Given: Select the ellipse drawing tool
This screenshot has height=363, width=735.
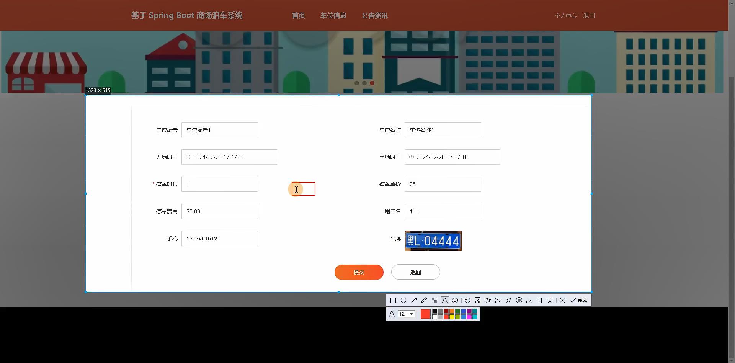Looking at the screenshot, I should [x=403, y=300].
